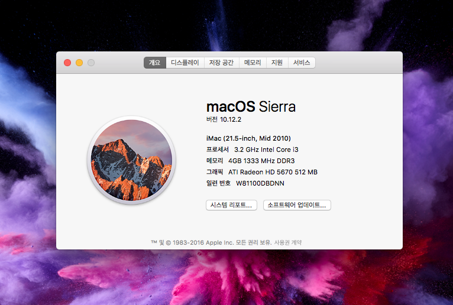View the 서비스 tab

point(302,63)
